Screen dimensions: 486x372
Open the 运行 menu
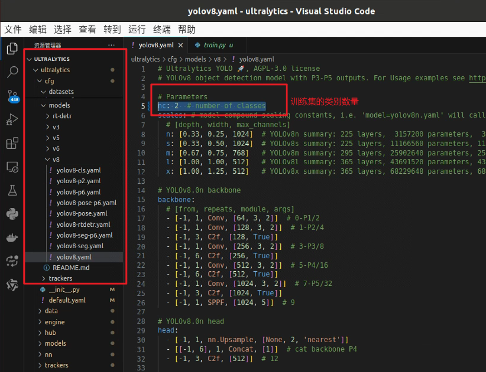[x=137, y=29]
